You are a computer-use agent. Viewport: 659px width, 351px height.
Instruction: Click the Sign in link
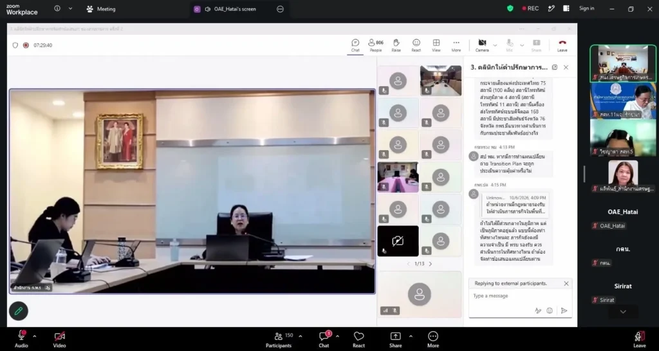click(587, 8)
